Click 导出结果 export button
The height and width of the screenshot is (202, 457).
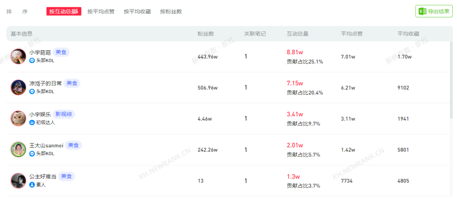[434, 11]
